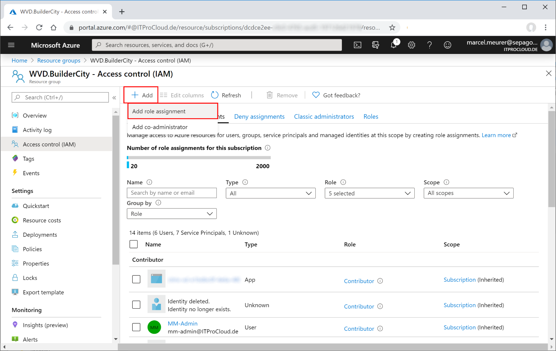Go back in the browser
The image size is (556, 351).
tap(10, 27)
